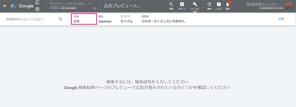This screenshot has height=107, width=296.
Task: Open the account avatar picture
Action: (289, 6)
